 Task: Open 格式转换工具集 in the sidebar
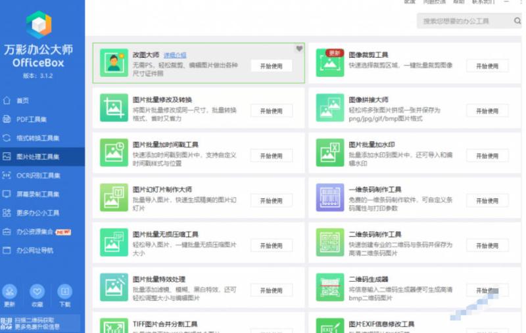(42, 138)
